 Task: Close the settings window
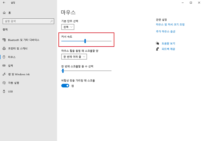(199, 3)
